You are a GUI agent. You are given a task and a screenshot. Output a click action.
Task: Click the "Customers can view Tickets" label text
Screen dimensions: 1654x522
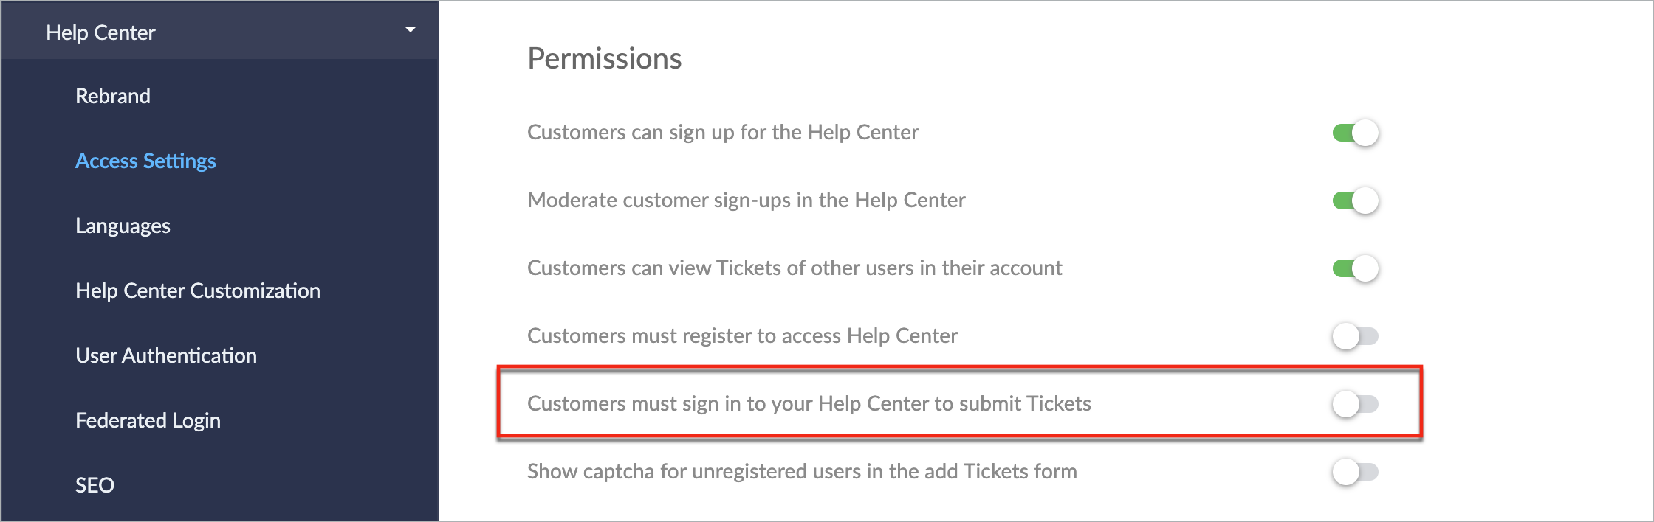(x=795, y=268)
